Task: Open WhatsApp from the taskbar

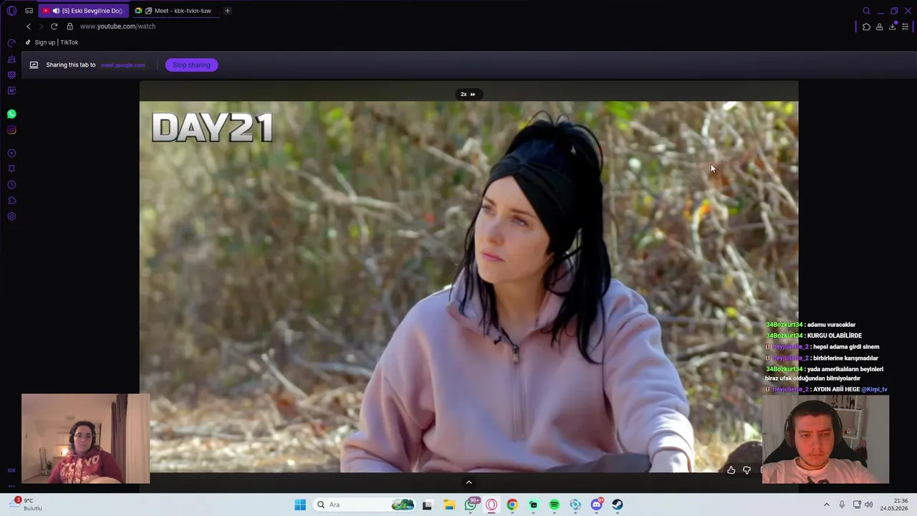Action: pos(471,505)
